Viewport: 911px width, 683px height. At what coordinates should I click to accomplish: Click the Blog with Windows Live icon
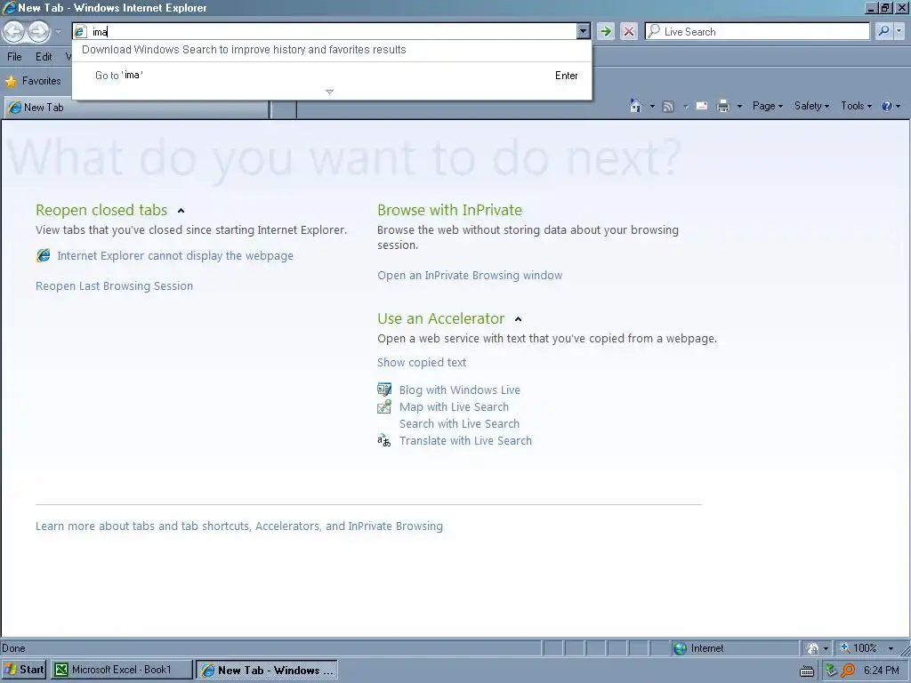coord(384,390)
